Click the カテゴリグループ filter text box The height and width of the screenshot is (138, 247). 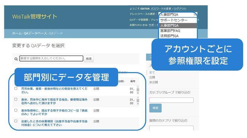(x=171, y=100)
